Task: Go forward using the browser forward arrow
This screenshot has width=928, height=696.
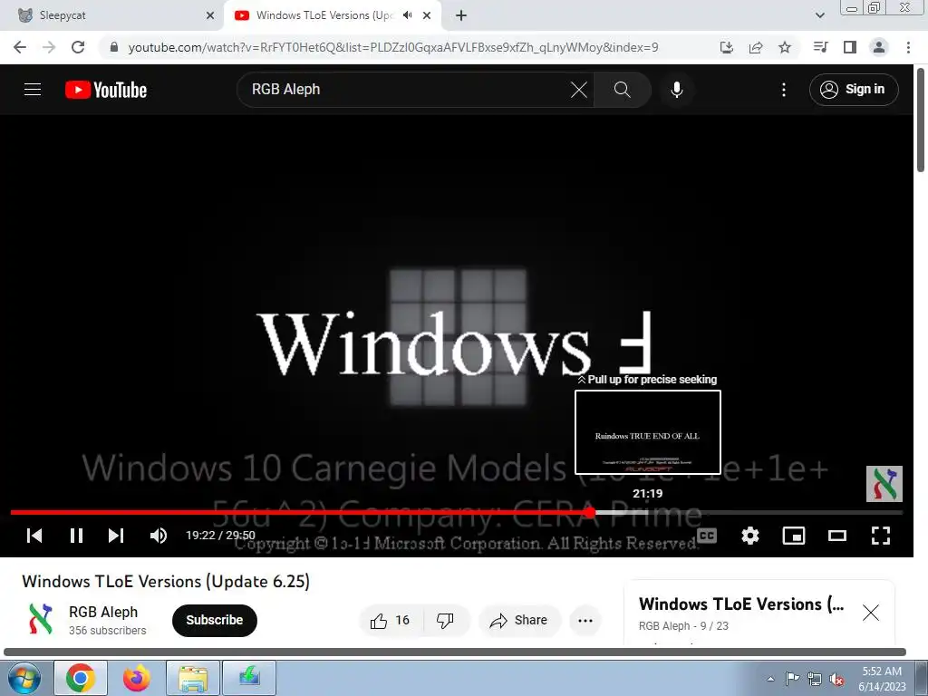Action: tap(49, 47)
